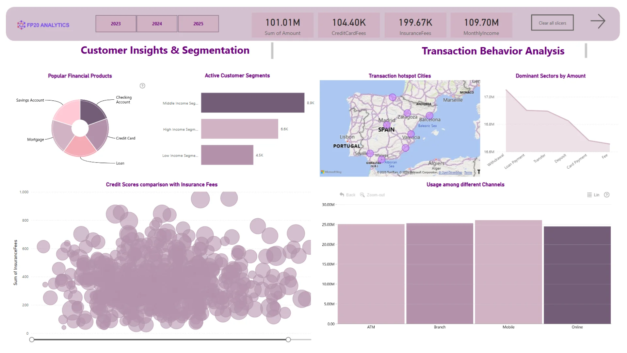
Task: Click Malaga hotspot bubble on map
Action: coord(381,160)
